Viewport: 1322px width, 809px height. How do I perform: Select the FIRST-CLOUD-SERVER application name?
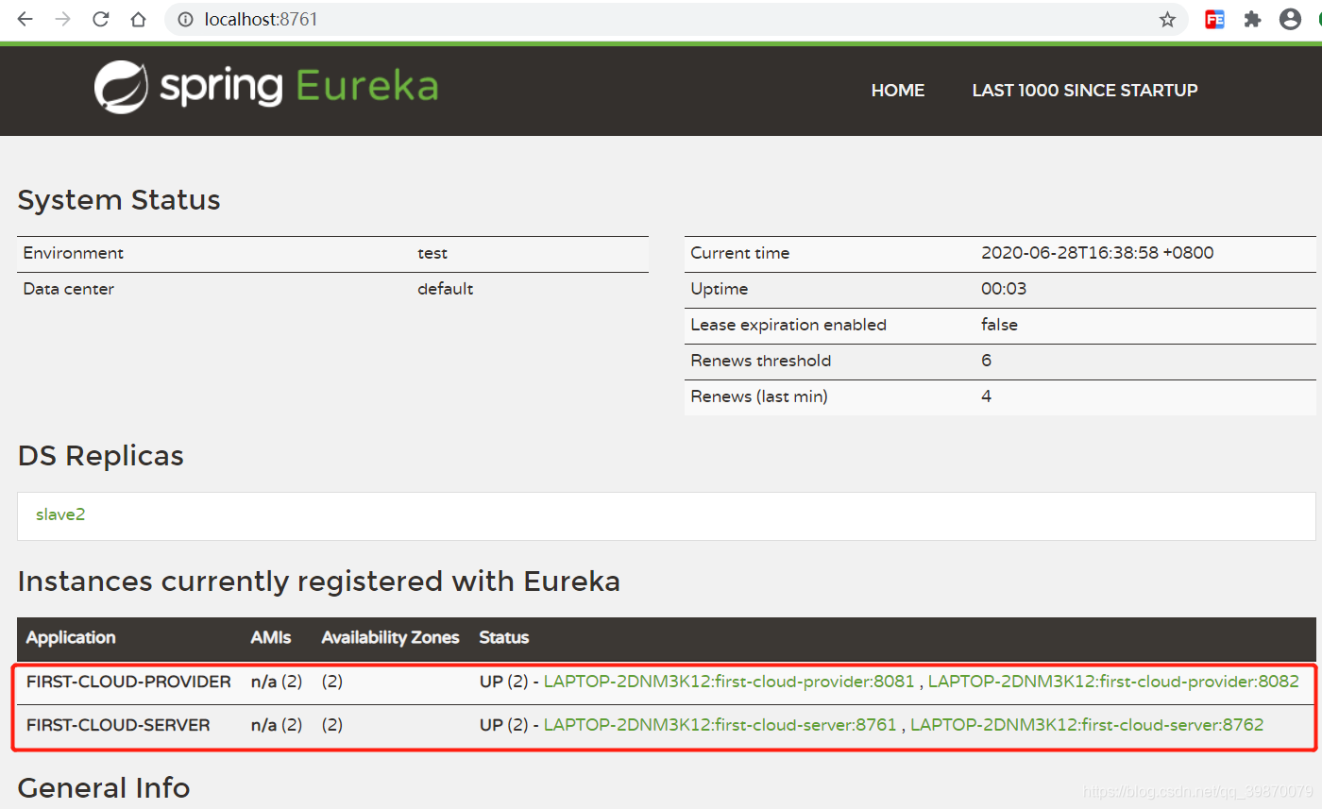click(118, 725)
